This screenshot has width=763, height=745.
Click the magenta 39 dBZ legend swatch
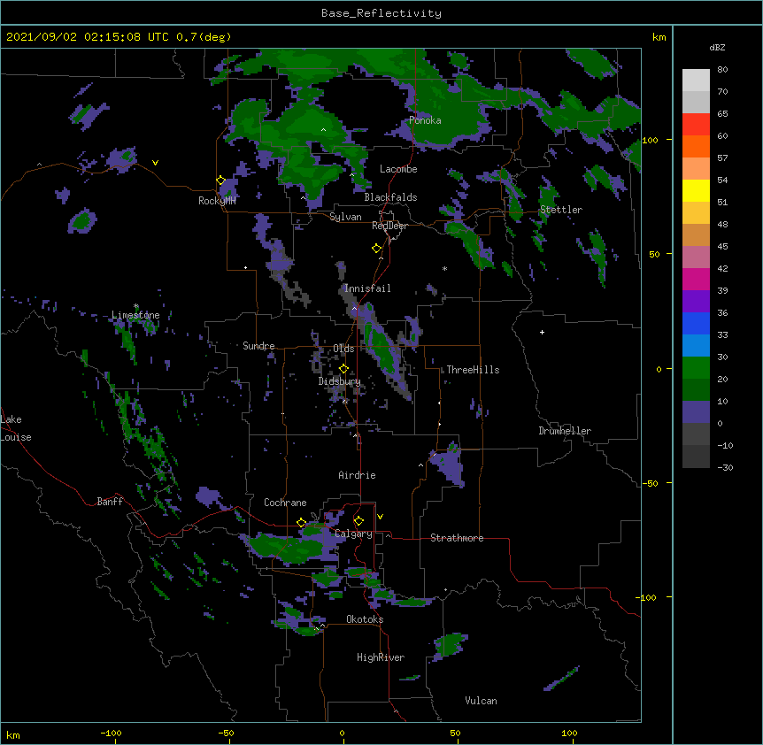tap(696, 279)
